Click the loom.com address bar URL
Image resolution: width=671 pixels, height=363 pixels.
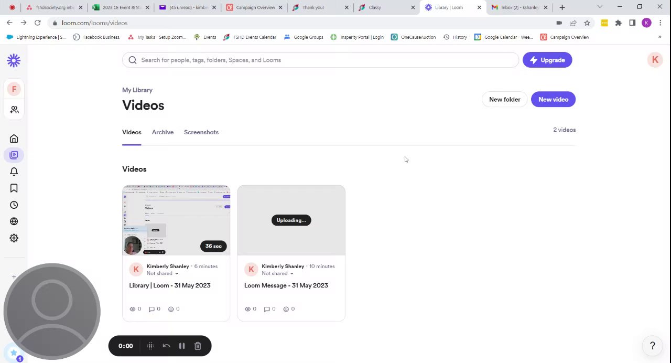94,23
